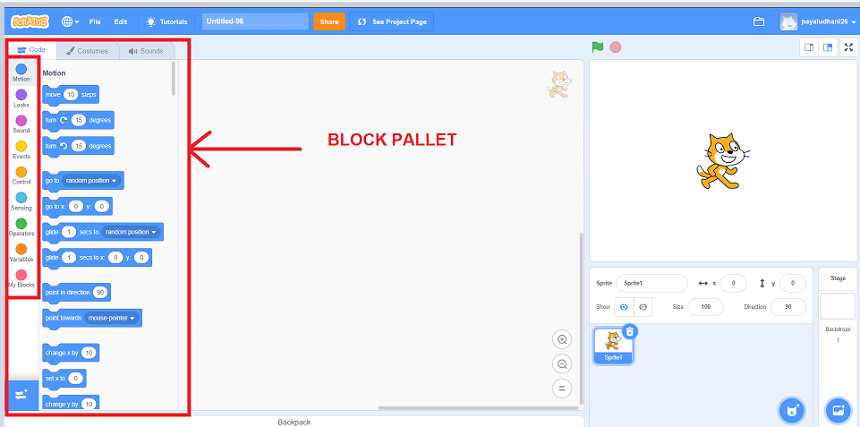Switch to the Costumes tab
Screen dimensions: 860x427
(x=87, y=51)
